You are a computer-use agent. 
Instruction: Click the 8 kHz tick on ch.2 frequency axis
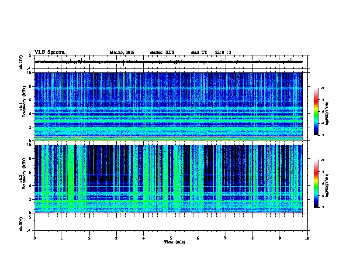point(31,159)
